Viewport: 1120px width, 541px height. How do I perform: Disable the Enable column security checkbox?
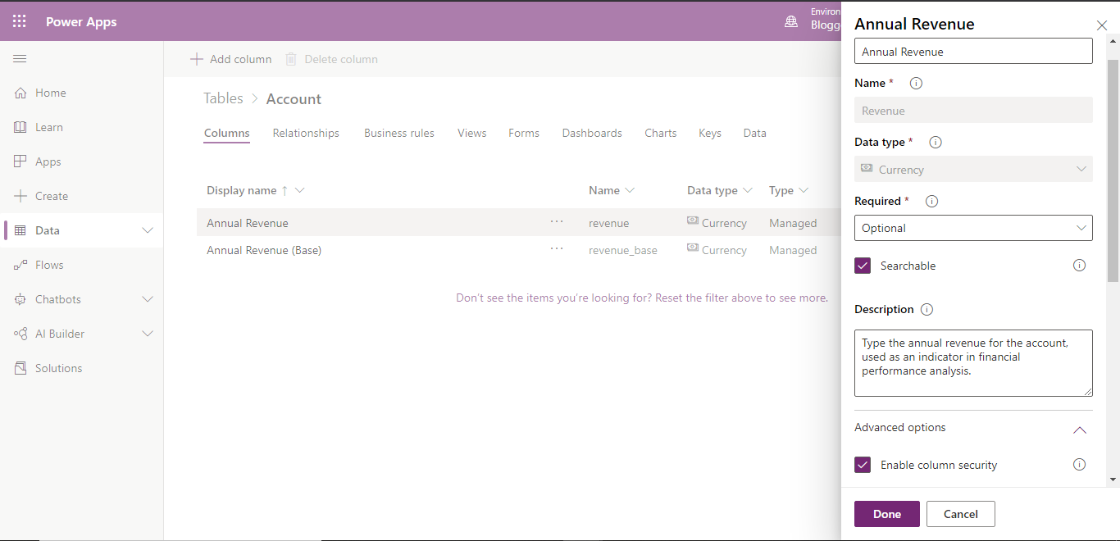[863, 464]
